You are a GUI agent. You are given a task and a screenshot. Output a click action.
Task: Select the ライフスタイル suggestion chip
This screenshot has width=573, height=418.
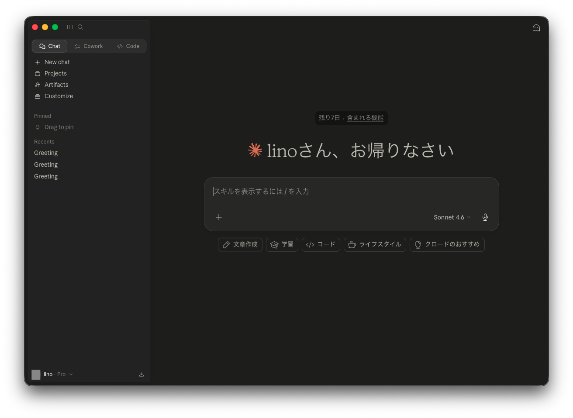375,245
